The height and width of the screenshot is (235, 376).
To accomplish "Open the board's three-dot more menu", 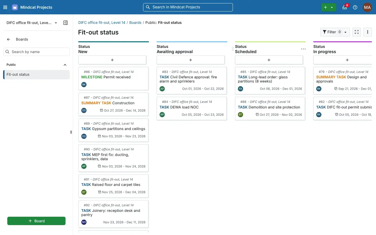I will pos(368,32).
